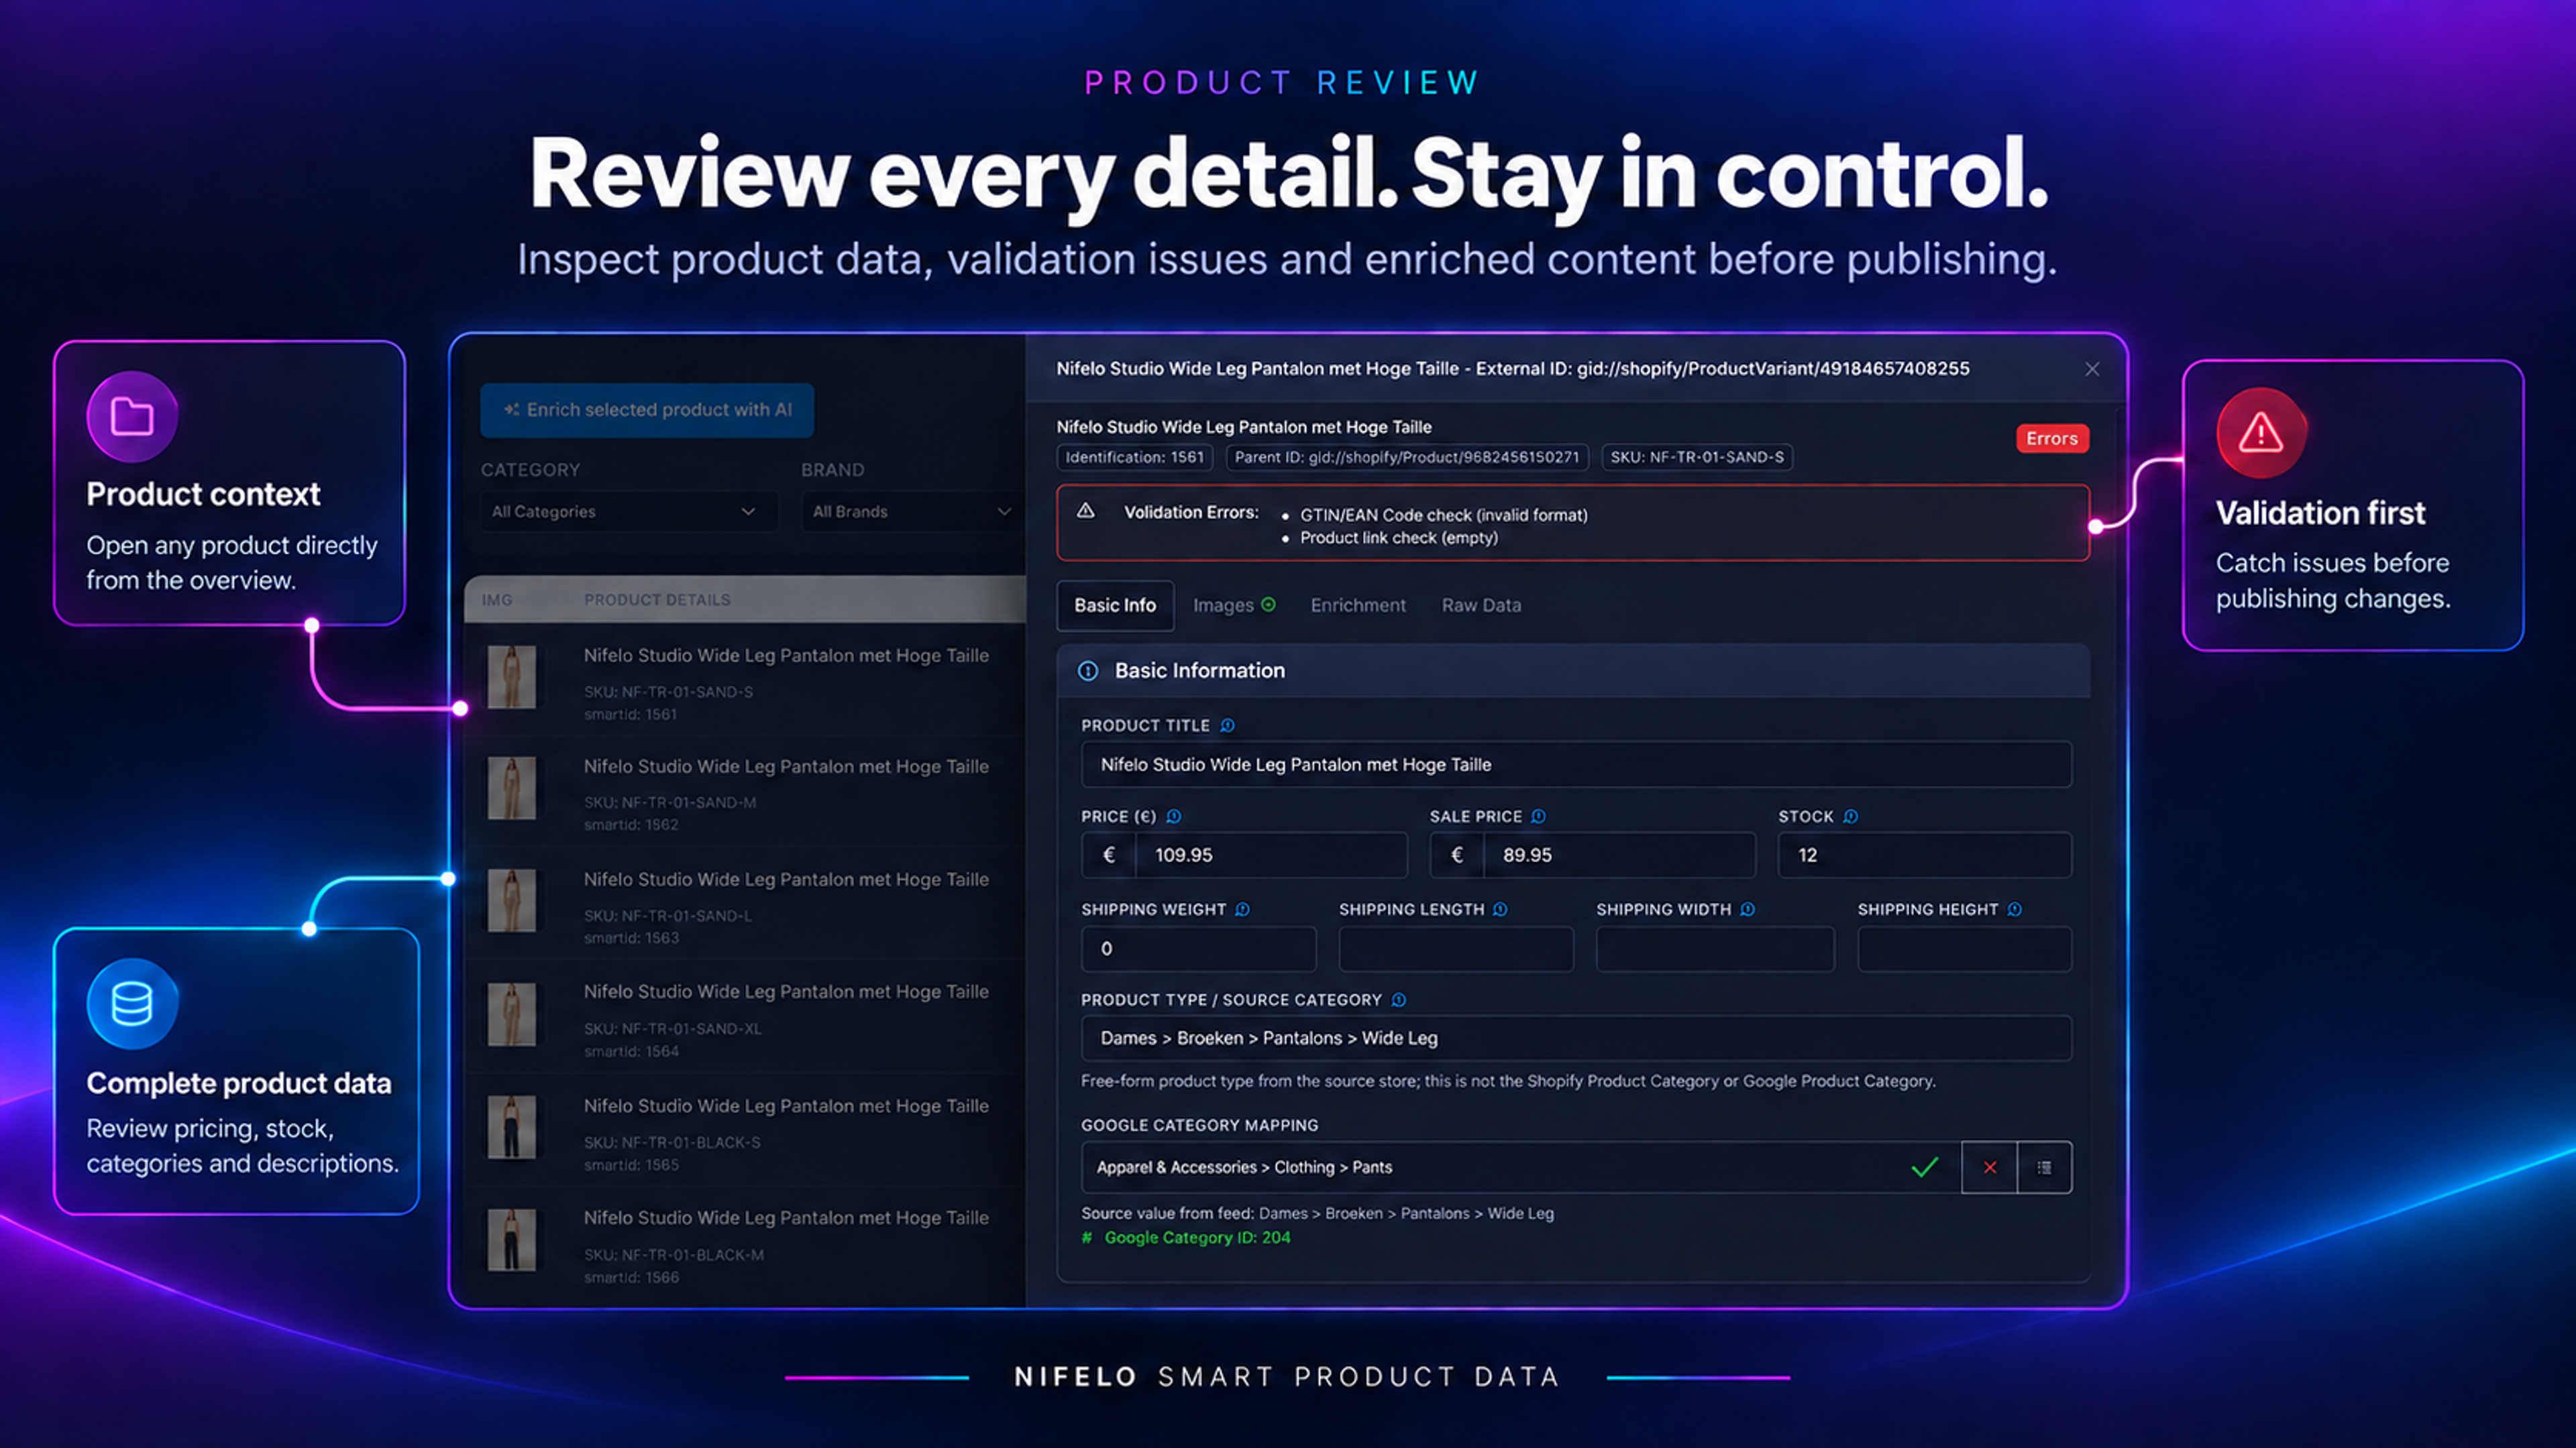Image resolution: width=2576 pixels, height=1448 pixels.
Task: Close the product detail dialog
Action: pos(2092,370)
